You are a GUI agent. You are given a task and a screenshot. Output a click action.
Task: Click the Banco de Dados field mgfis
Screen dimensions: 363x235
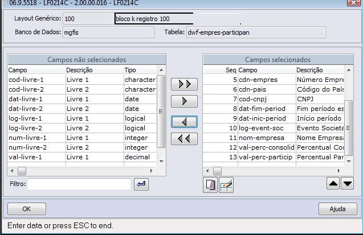click(108, 32)
